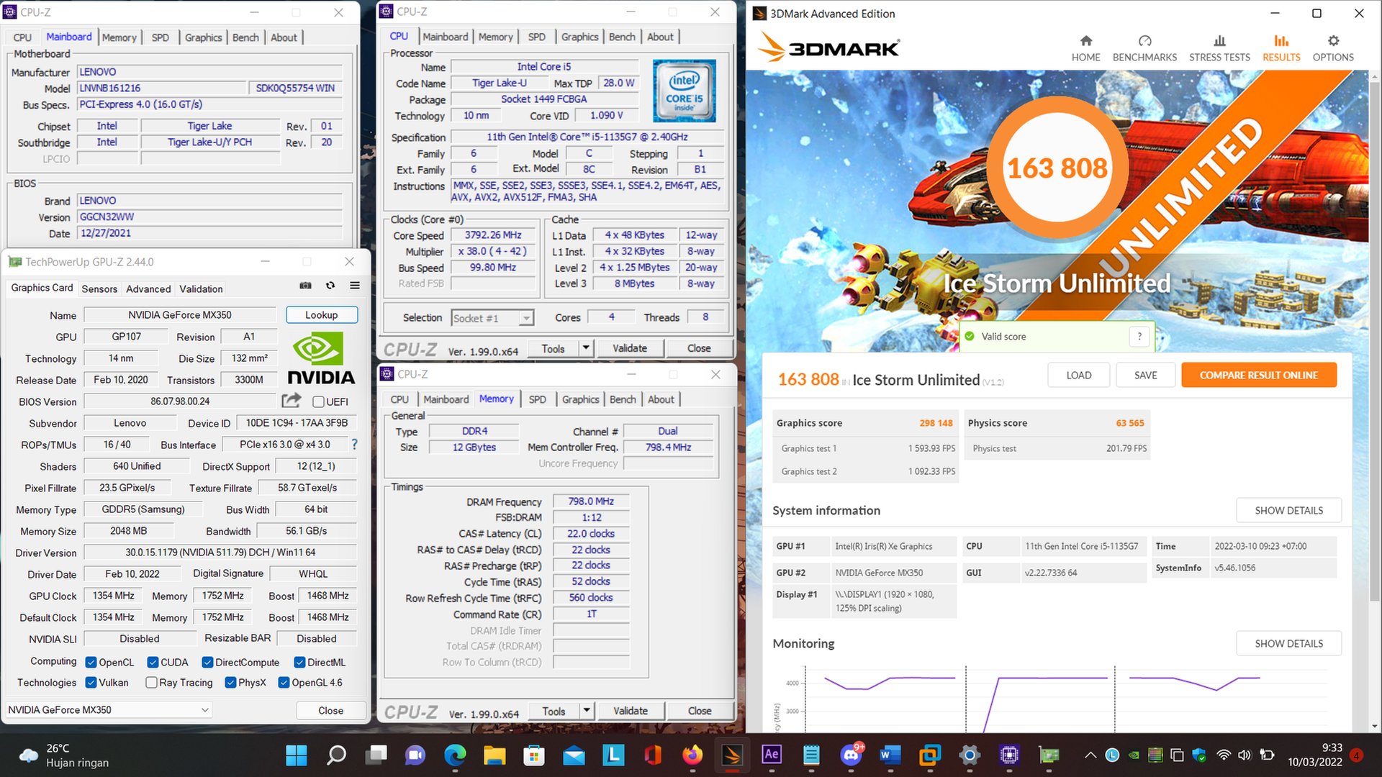The width and height of the screenshot is (1382, 777).
Task: Switch to CPU-Z via its taskbar icon
Action: (x=1009, y=755)
